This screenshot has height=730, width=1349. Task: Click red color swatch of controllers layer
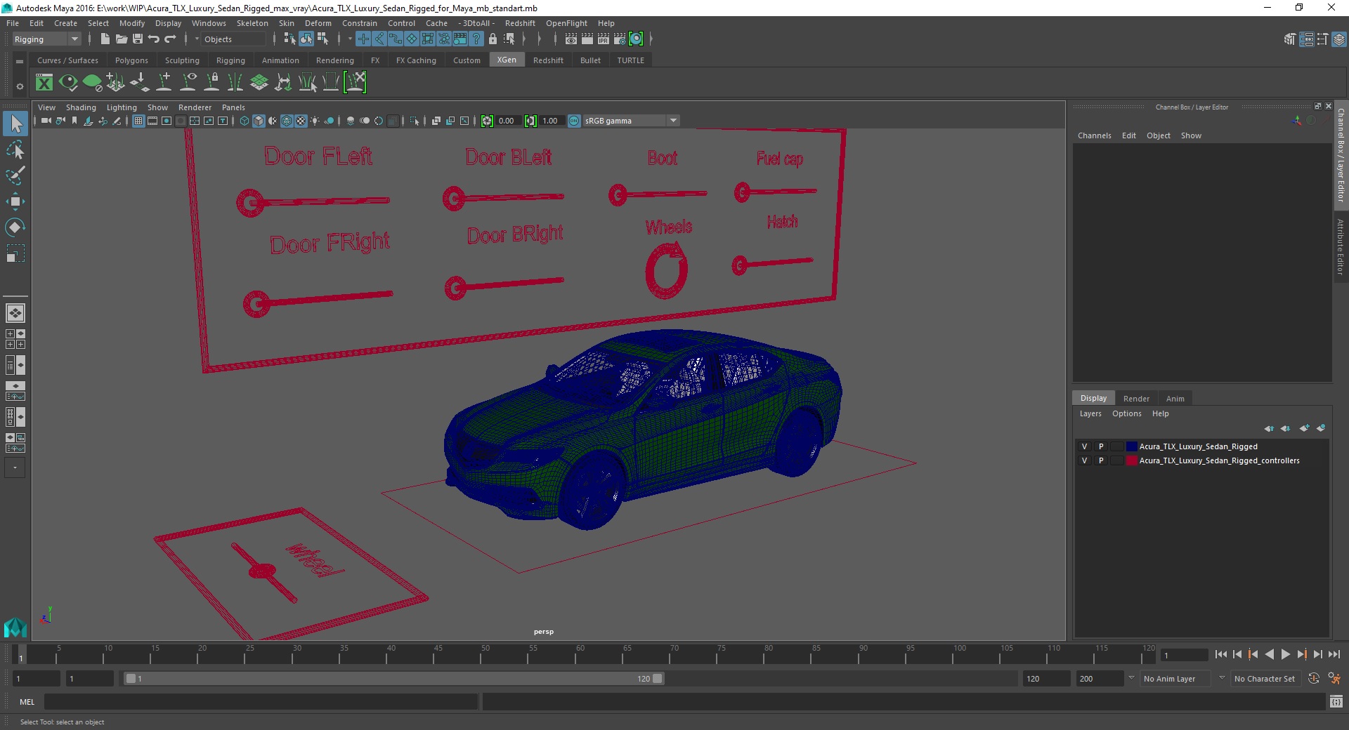1131,460
